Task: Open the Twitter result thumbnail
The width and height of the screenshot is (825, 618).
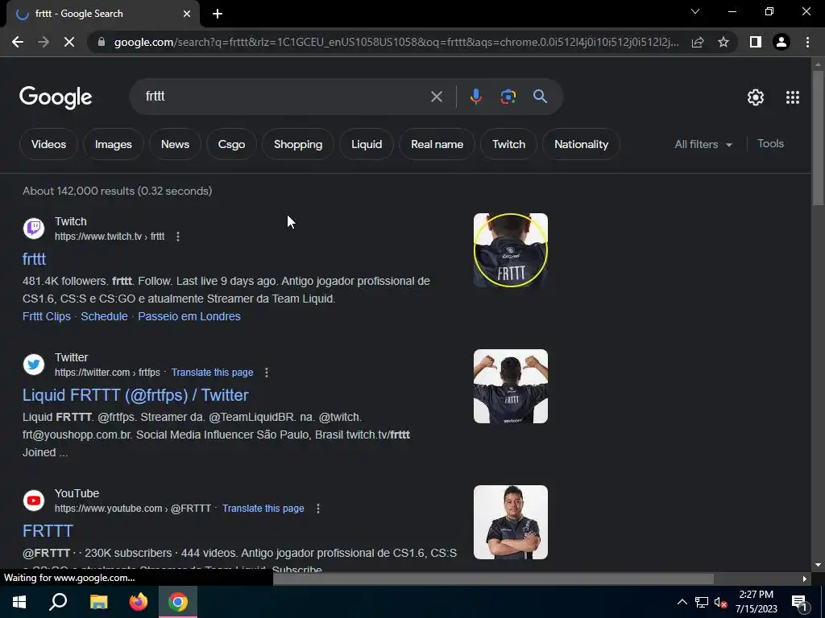Action: tap(510, 386)
